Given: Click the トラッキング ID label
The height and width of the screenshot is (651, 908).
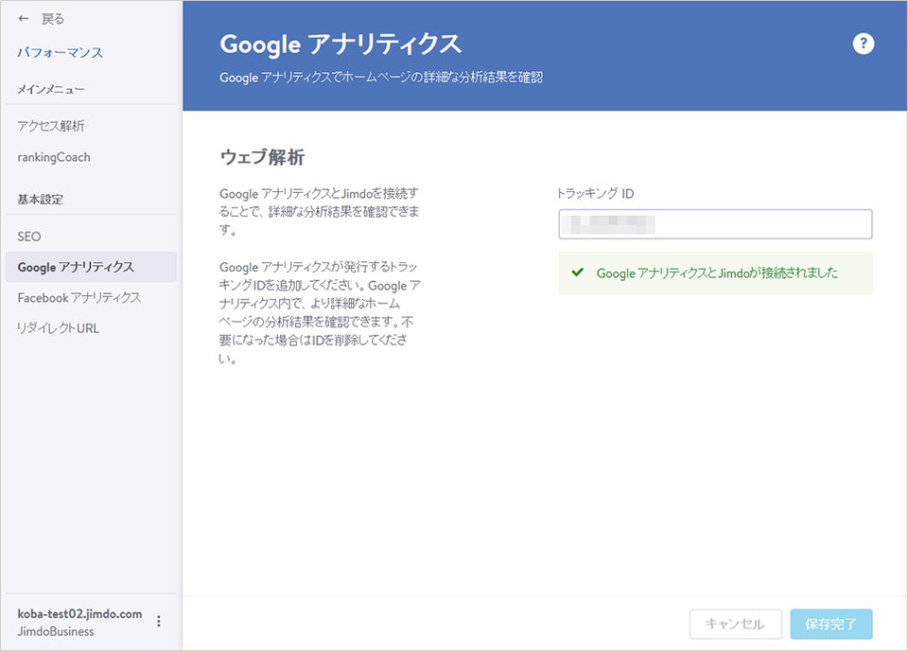Looking at the screenshot, I should (596, 193).
